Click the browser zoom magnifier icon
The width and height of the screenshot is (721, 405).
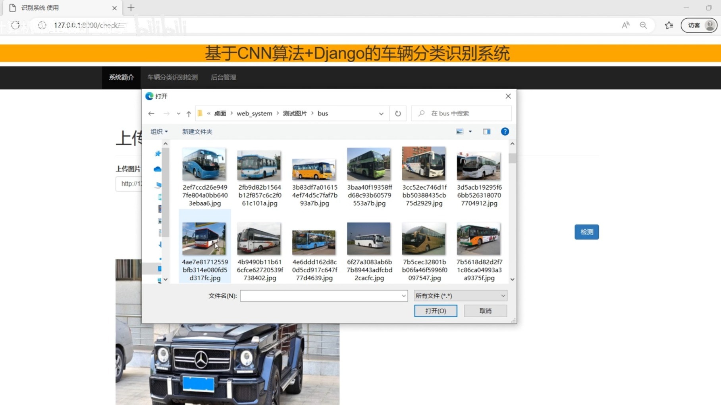(x=643, y=25)
